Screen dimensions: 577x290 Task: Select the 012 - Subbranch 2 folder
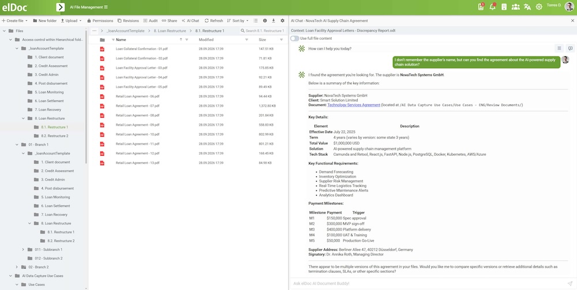(x=48, y=258)
